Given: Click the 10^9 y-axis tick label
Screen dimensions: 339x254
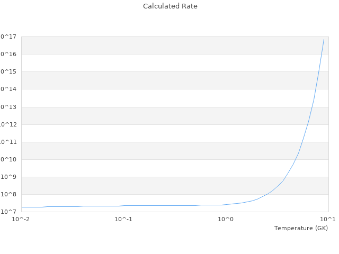Looking at the screenshot, I should pos(8,177).
